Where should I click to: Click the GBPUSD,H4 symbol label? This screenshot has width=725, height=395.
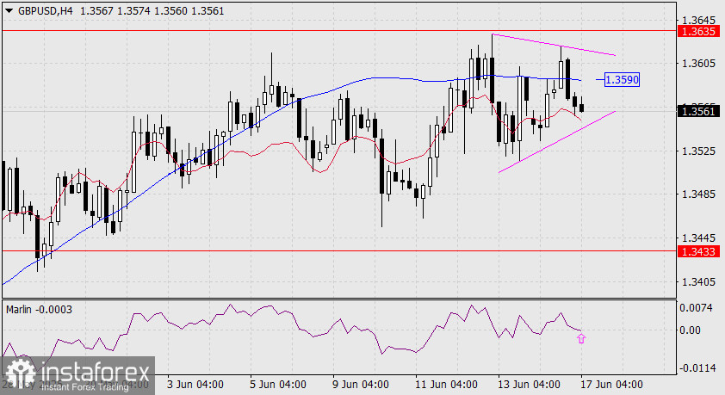click(x=46, y=10)
